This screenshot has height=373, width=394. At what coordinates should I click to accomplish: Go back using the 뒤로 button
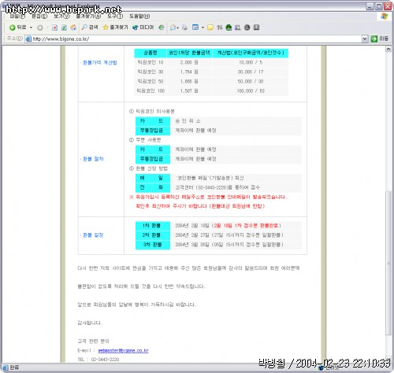[17, 28]
